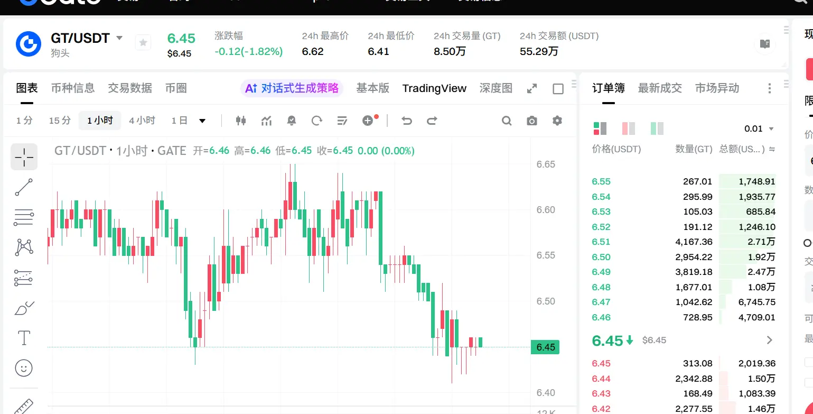813x414 pixels.
Task: Open chart settings gear
Action: click(x=557, y=121)
